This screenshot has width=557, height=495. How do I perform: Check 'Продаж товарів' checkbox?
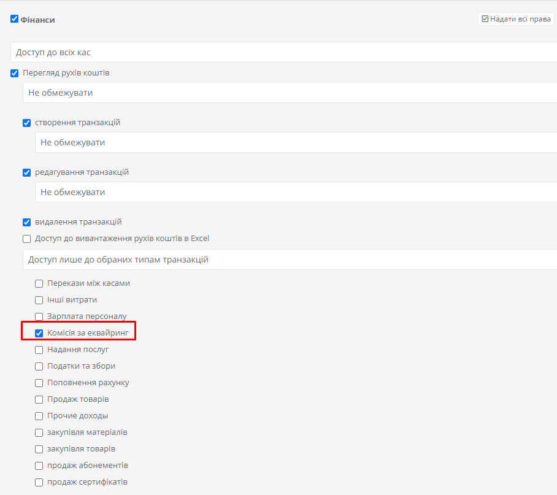coord(39,399)
